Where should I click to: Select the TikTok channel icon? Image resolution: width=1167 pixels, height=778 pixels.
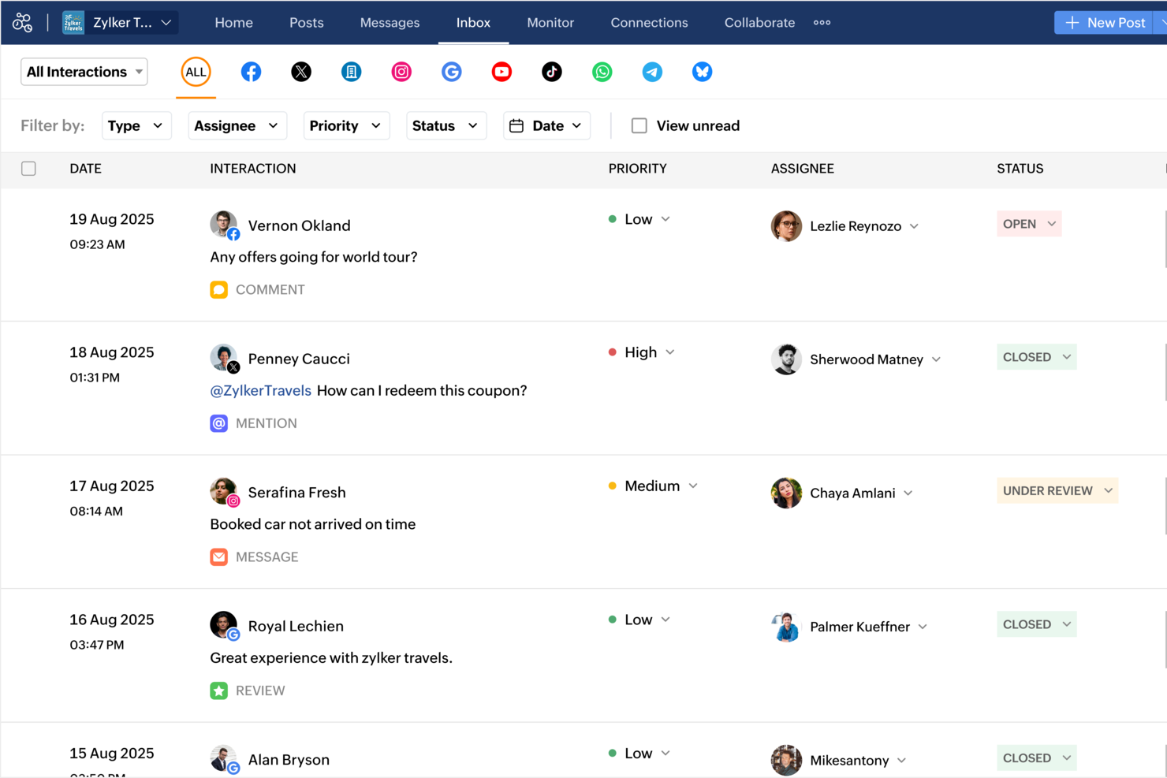coord(551,72)
